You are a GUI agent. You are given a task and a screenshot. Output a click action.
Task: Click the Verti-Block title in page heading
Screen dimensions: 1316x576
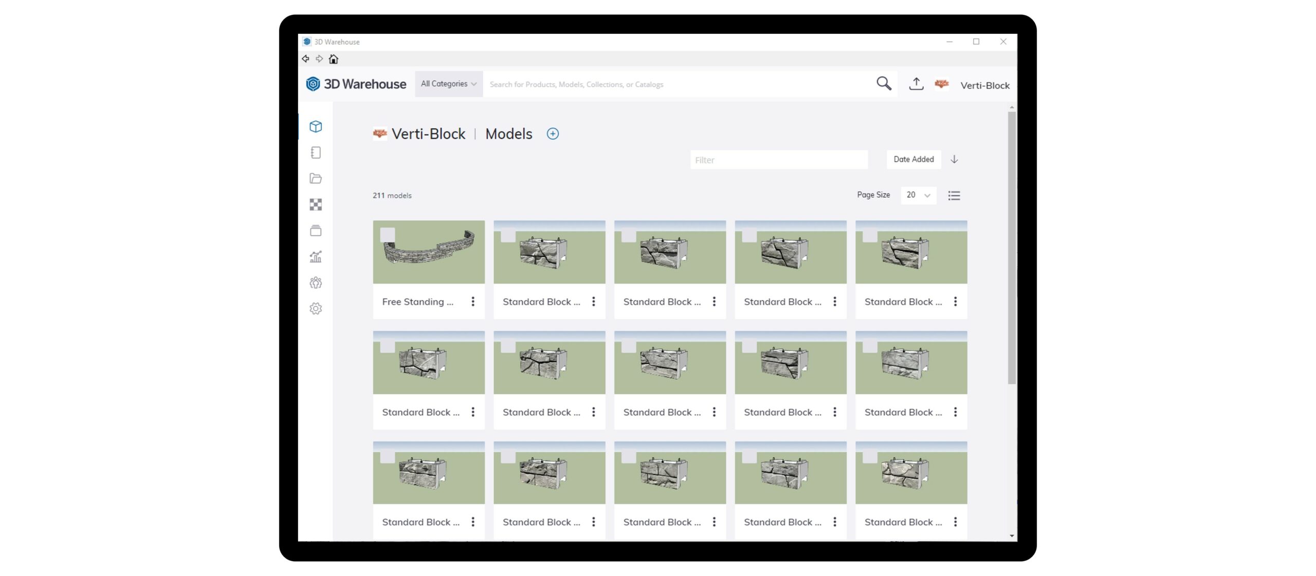[428, 134]
